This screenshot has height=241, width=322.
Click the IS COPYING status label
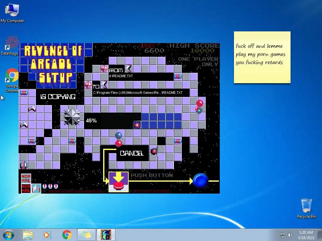[x=58, y=97]
